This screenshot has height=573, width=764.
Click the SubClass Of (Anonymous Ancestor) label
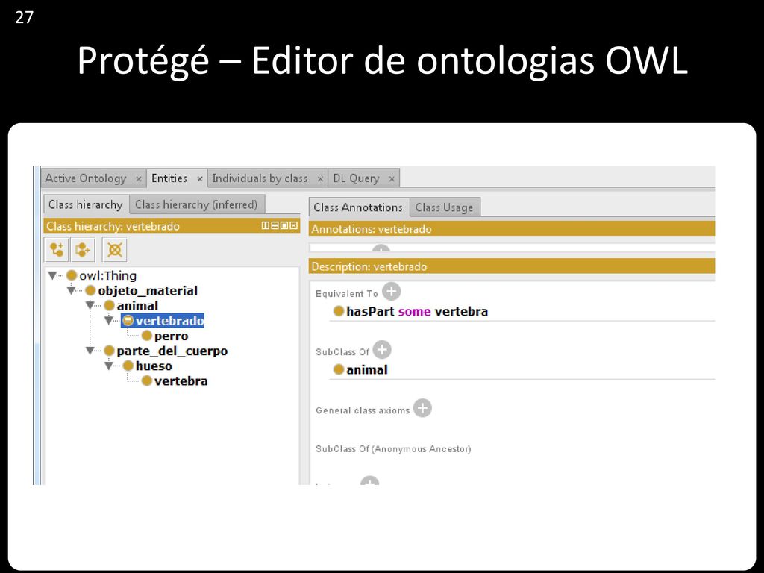(393, 448)
